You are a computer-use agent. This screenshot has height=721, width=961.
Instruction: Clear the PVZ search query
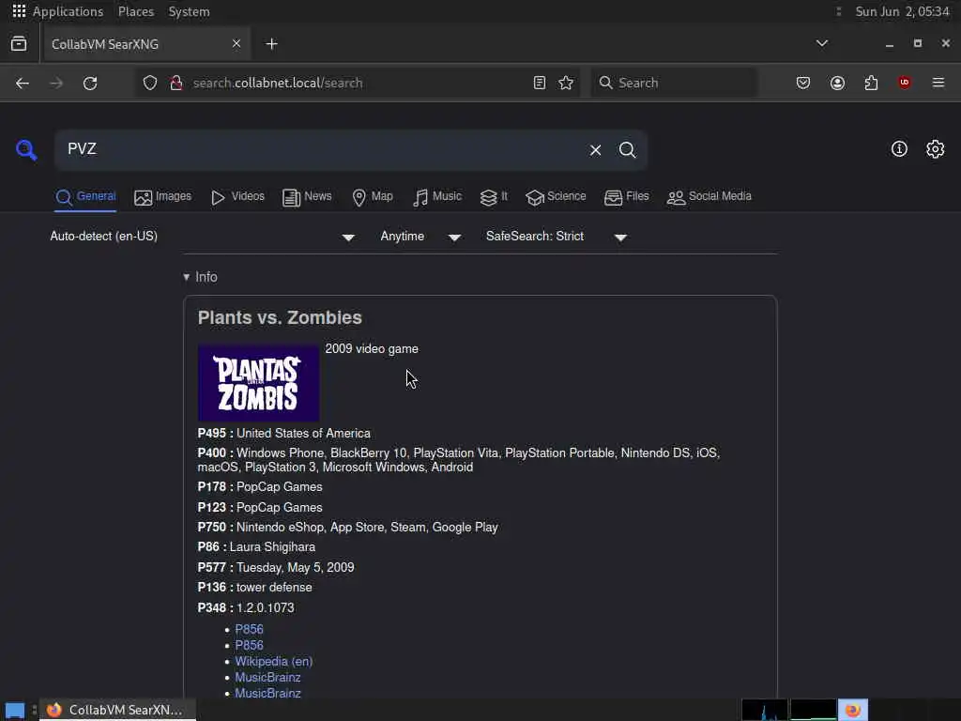coord(595,150)
